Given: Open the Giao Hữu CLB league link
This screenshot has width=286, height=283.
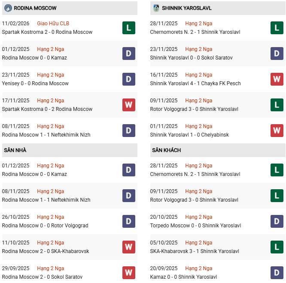Looking at the screenshot, I should coord(53,24).
